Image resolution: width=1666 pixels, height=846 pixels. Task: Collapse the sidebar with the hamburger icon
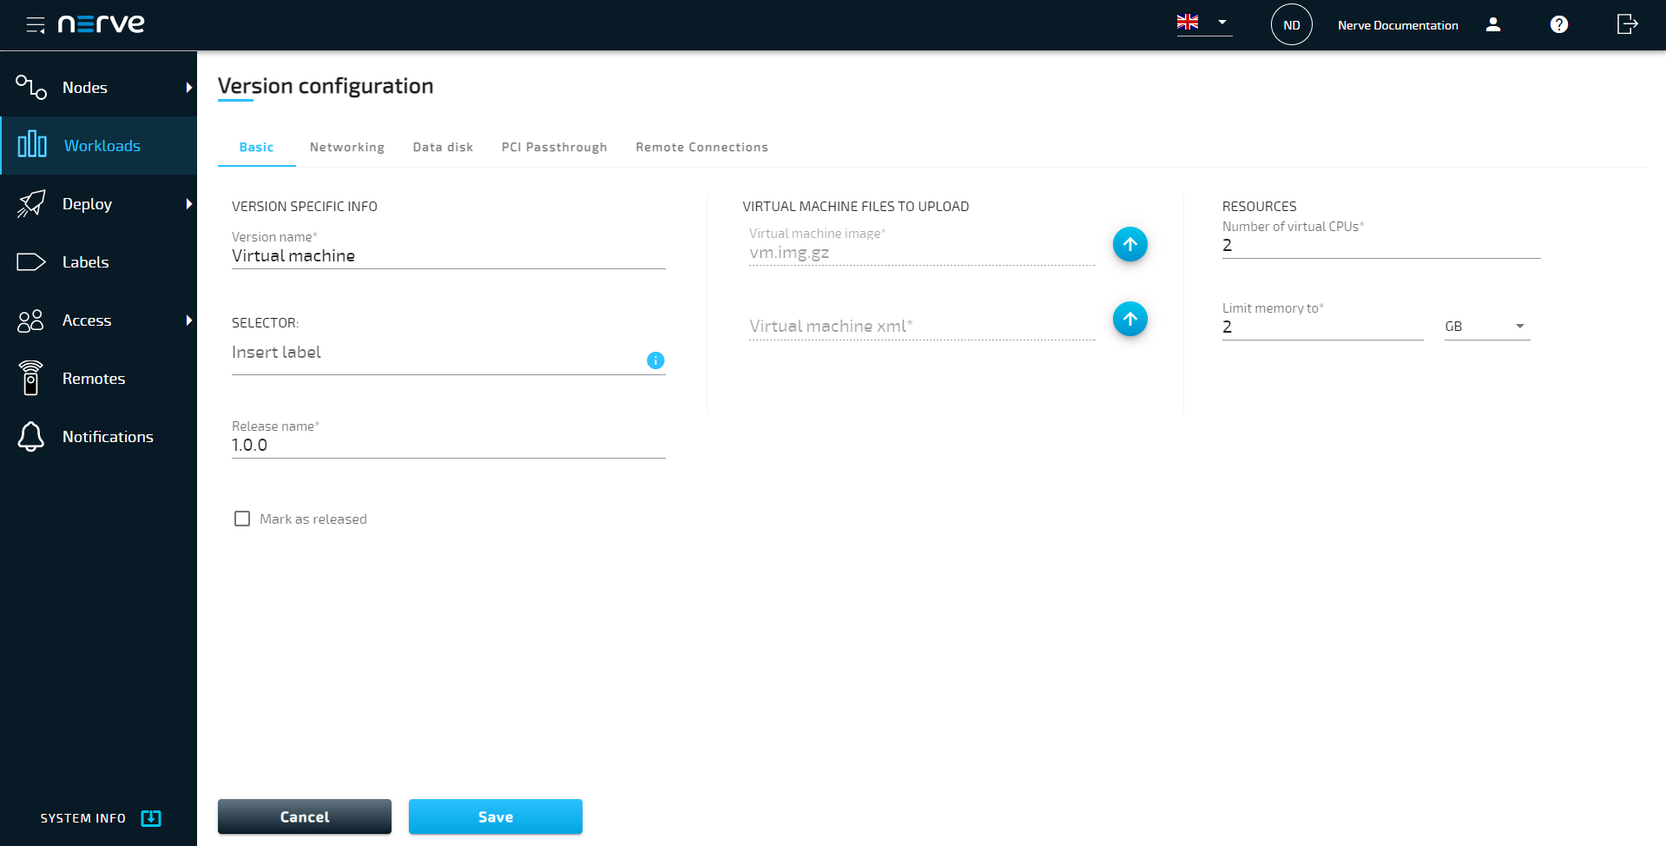(36, 24)
